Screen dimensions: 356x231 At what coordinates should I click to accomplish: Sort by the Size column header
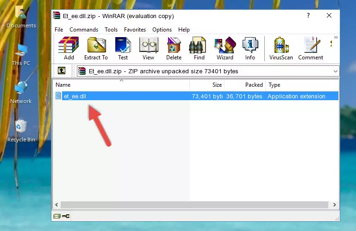207,85
